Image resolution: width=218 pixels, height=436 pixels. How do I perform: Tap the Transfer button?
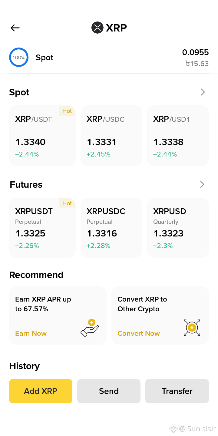point(177,391)
